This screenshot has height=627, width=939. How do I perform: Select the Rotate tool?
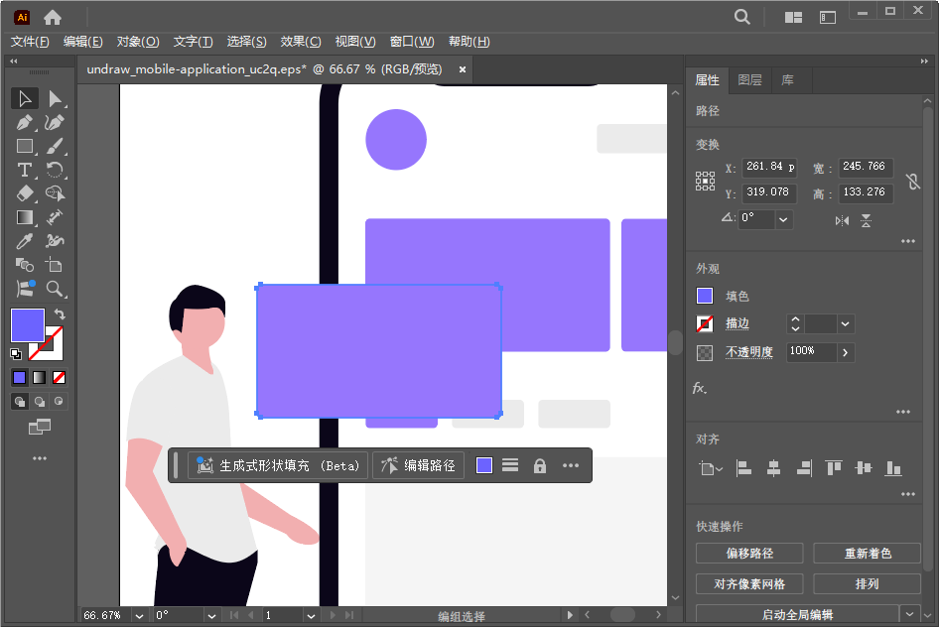tap(57, 170)
